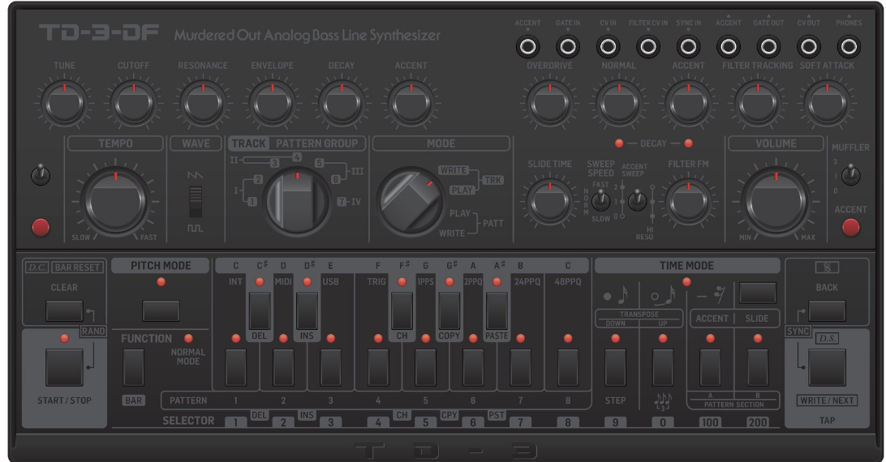The width and height of the screenshot is (886, 462).
Task: Click the Function button
Action: coord(133,367)
